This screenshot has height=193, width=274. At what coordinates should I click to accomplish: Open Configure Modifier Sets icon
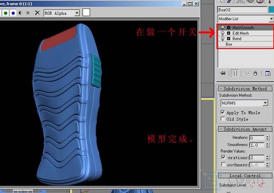click(x=268, y=73)
